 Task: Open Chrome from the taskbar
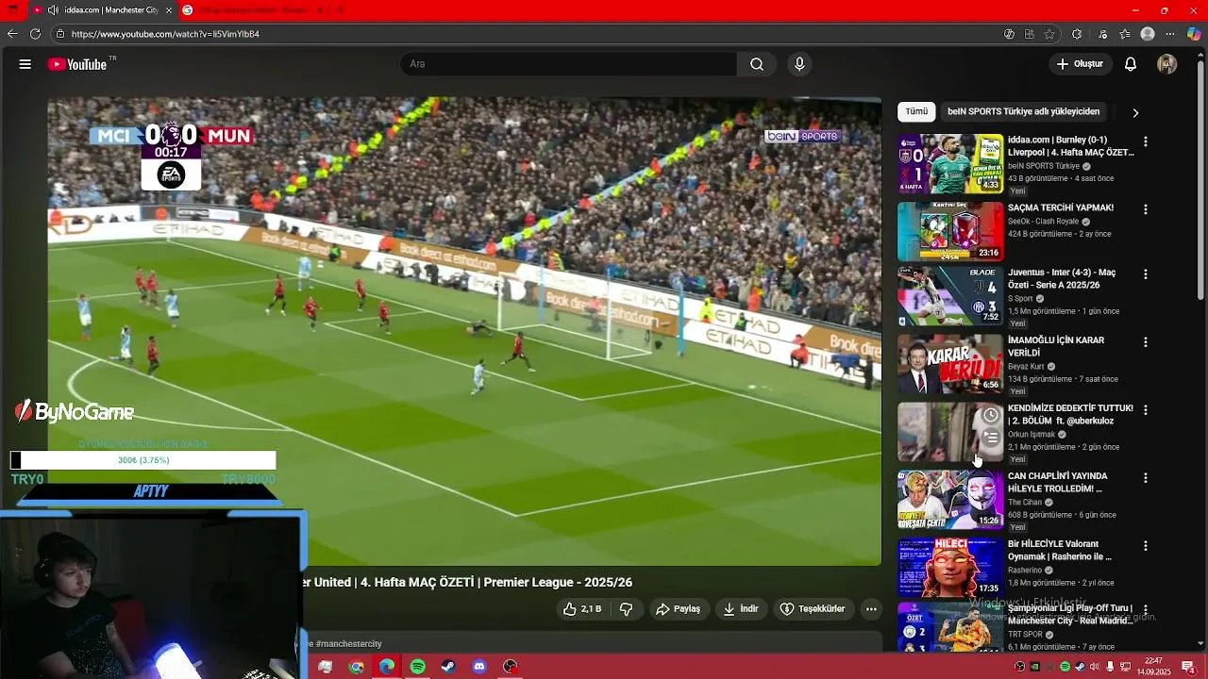[x=357, y=667]
